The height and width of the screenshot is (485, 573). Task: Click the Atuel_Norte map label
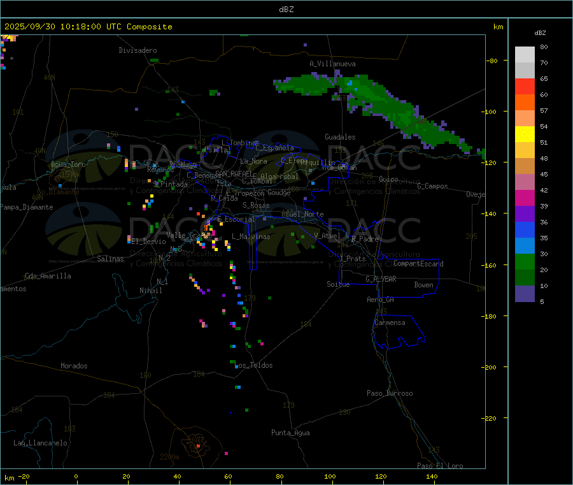point(302,214)
